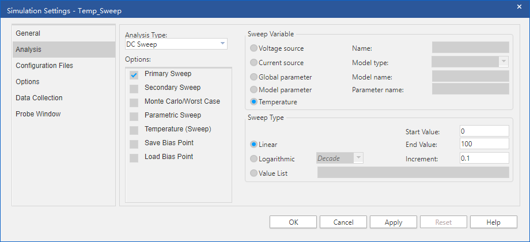The height and width of the screenshot is (242, 530).
Task: Toggle the Monte Carlo/Worst Case checkbox
Action: click(x=134, y=102)
